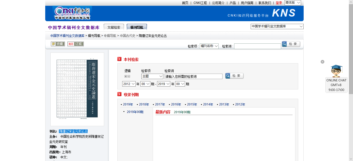Viewport: 353px width, 161px height.
Task: Click the top bar 检索 search button
Action: [x=291, y=44]
